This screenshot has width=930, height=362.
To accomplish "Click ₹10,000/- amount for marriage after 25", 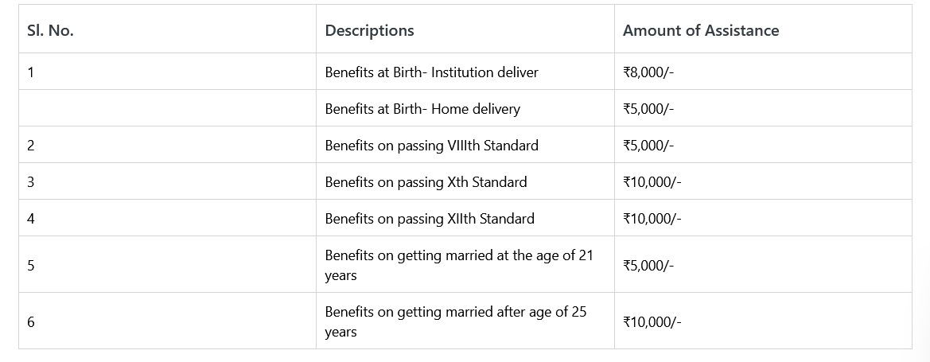I will click(652, 321).
